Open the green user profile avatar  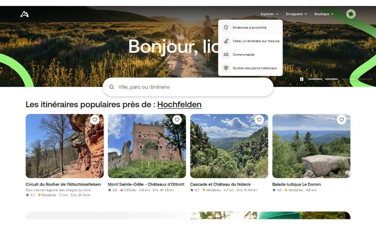(x=351, y=14)
